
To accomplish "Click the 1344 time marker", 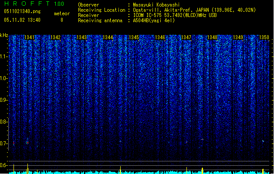I will (108, 37).
